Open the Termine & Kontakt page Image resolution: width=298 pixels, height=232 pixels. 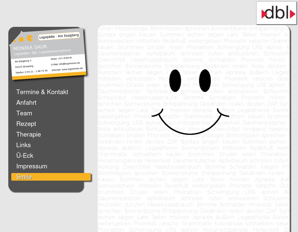42,92
